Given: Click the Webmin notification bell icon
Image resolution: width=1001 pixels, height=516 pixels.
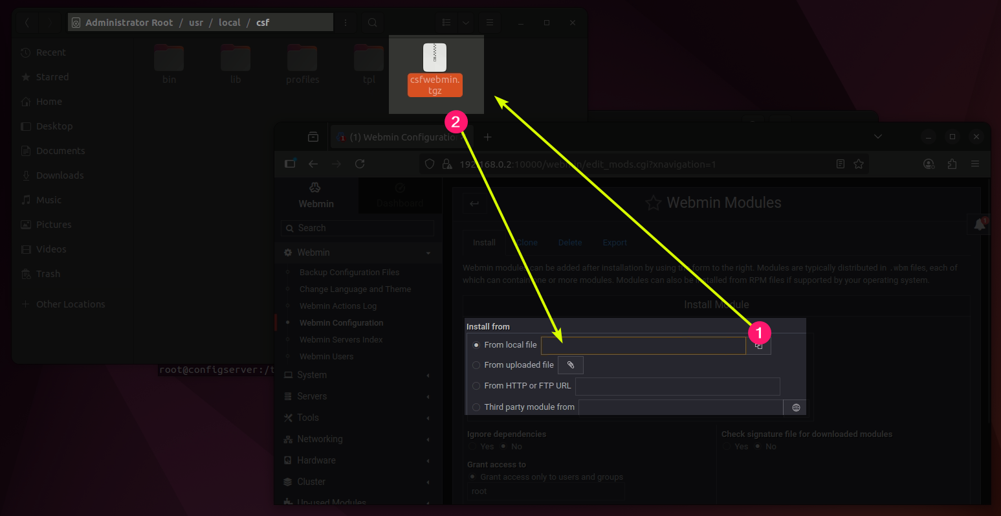Looking at the screenshot, I should point(979,224).
